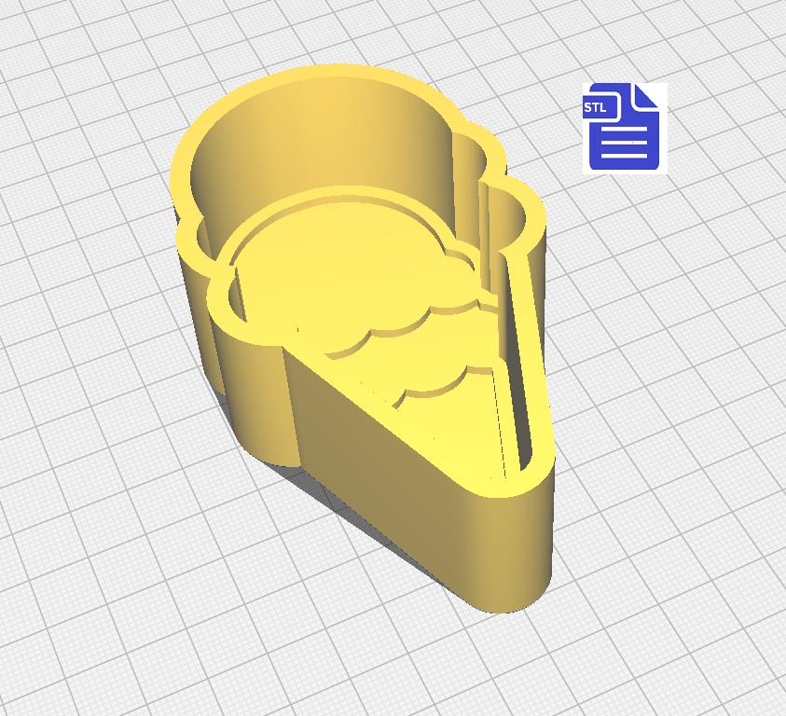The height and width of the screenshot is (716, 786).
Task: Click the folded corner of the STL icon
Action: click(x=647, y=96)
